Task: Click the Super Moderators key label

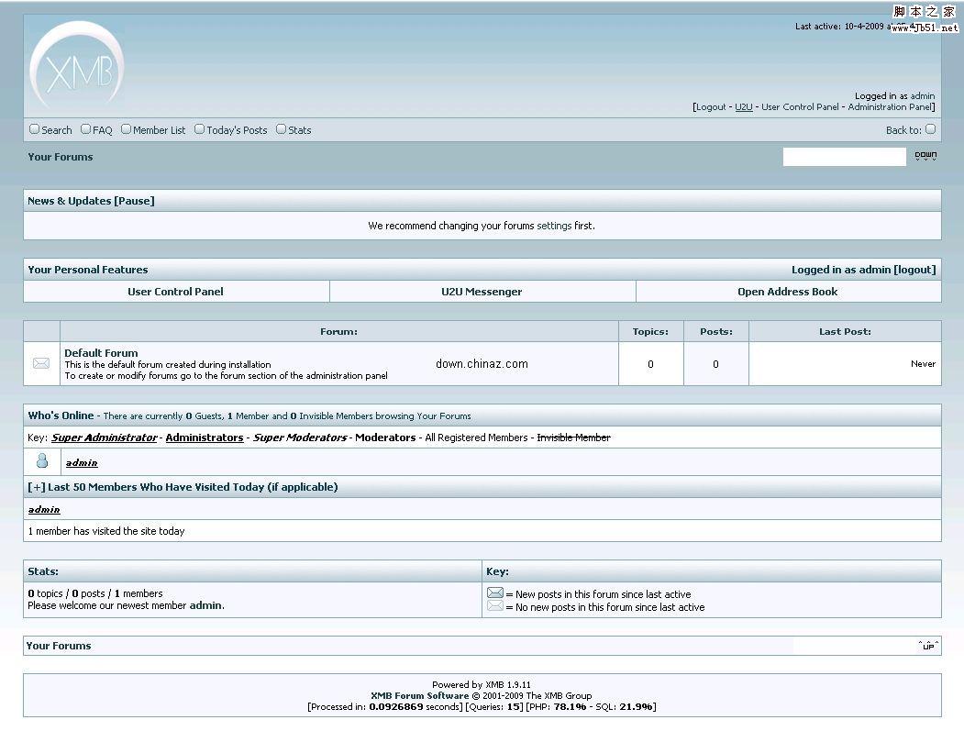Action: click(300, 437)
